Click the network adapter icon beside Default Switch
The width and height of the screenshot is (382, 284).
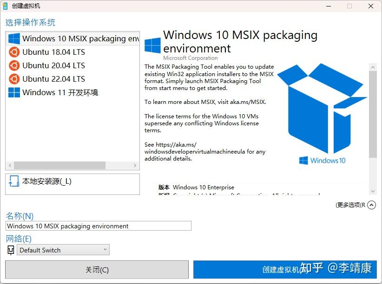[x=11, y=250]
